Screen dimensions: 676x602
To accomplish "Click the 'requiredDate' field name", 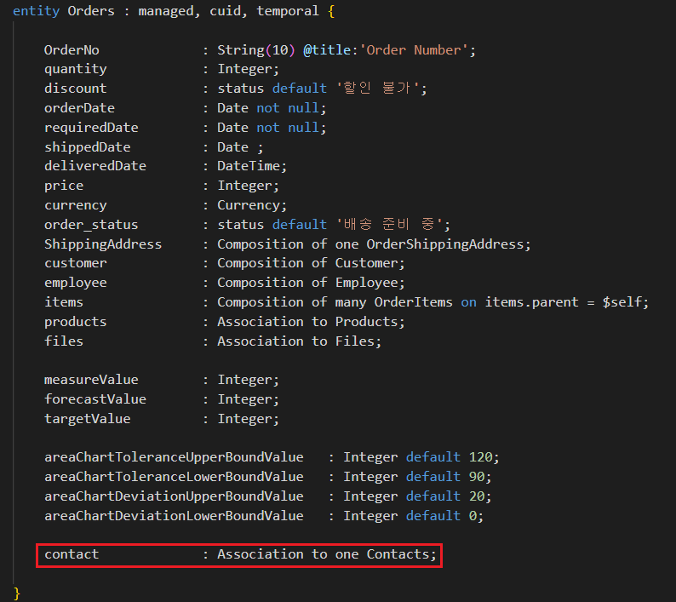I will pyautogui.click(x=91, y=128).
